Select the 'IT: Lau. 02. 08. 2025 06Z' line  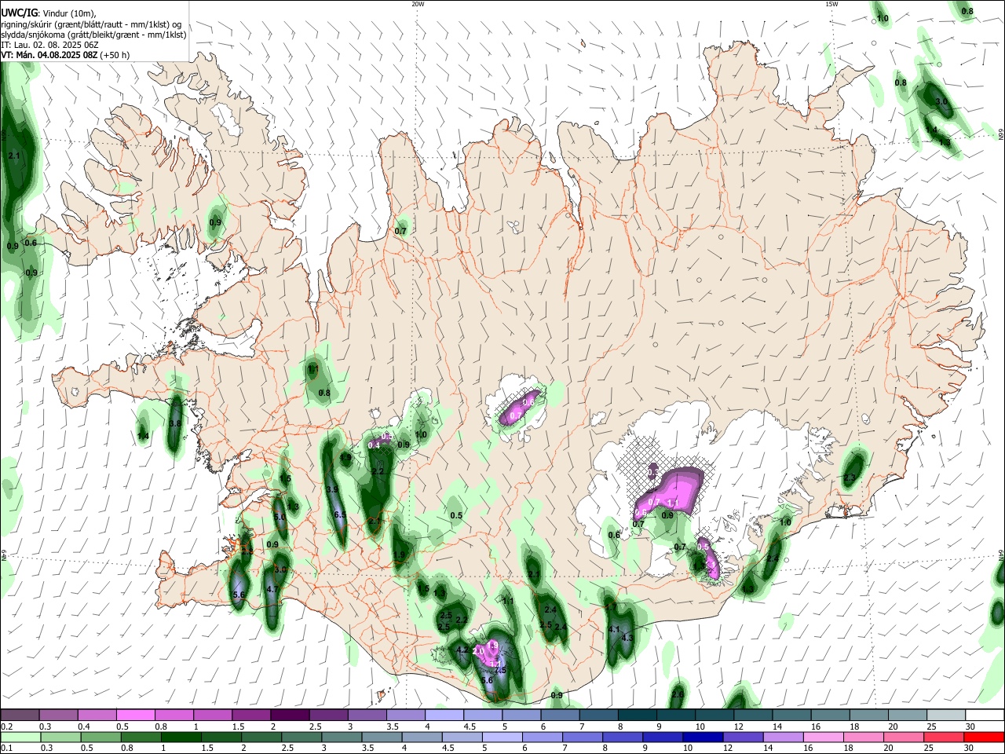pos(49,45)
